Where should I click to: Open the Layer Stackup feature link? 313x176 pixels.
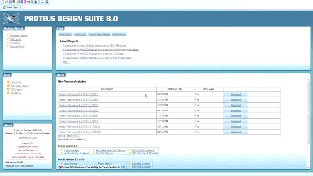(x=70, y=164)
